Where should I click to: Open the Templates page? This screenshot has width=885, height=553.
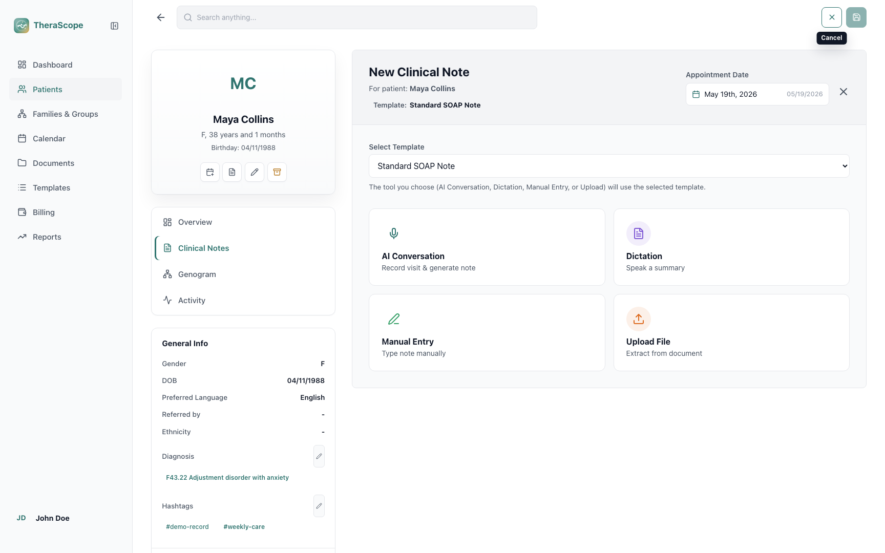click(x=66, y=187)
